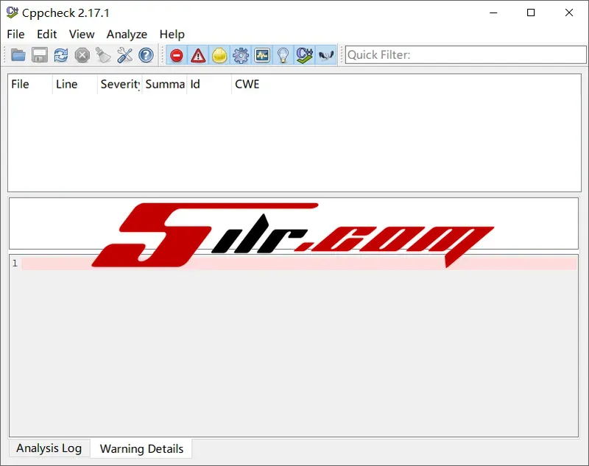Open the View menu
The height and width of the screenshot is (466, 589).
click(x=82, y=34)
